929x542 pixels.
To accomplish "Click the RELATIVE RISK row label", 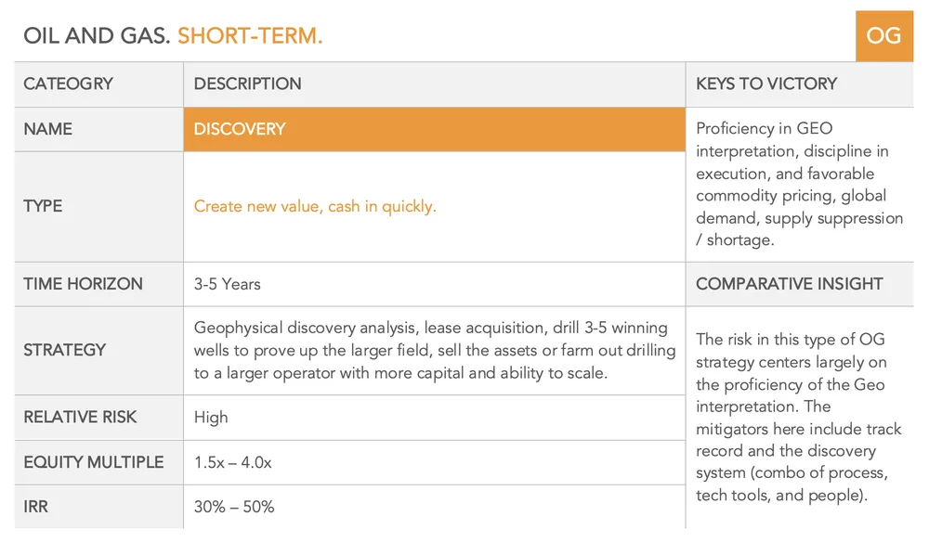I will coord(80,417).
